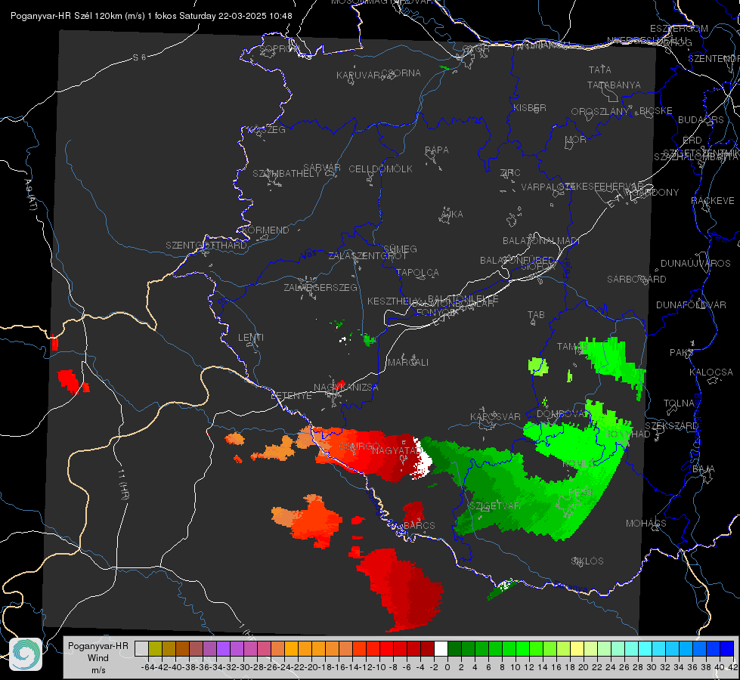Select the ZALASZENTGROT label
This screenshot has width=740, height=680.
367,256
